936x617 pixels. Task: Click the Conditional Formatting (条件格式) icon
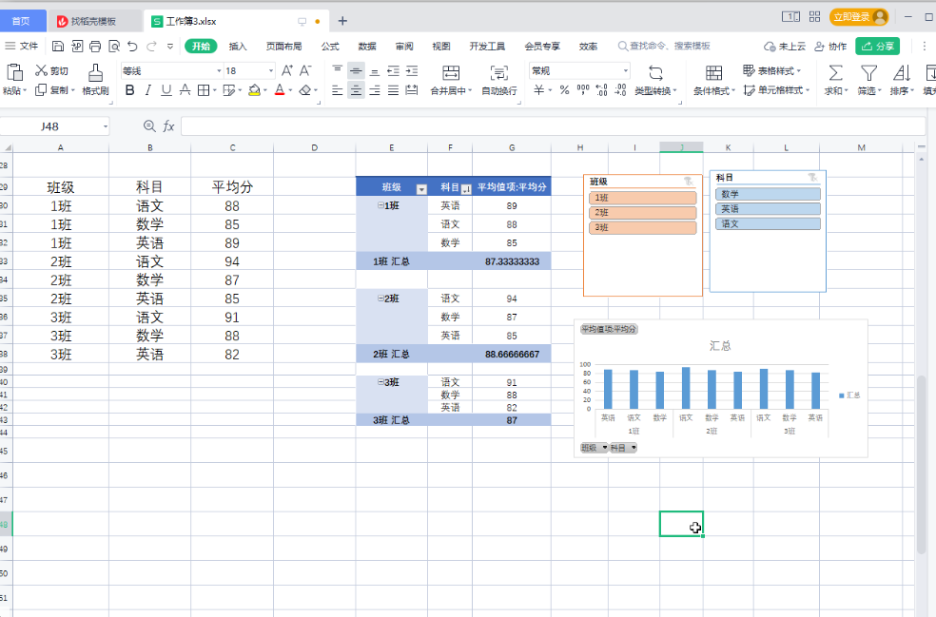coord(713,72)
